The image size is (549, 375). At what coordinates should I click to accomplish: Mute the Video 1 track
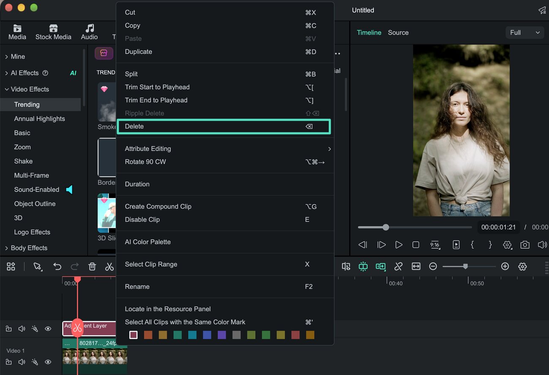[x=22, y=362]
